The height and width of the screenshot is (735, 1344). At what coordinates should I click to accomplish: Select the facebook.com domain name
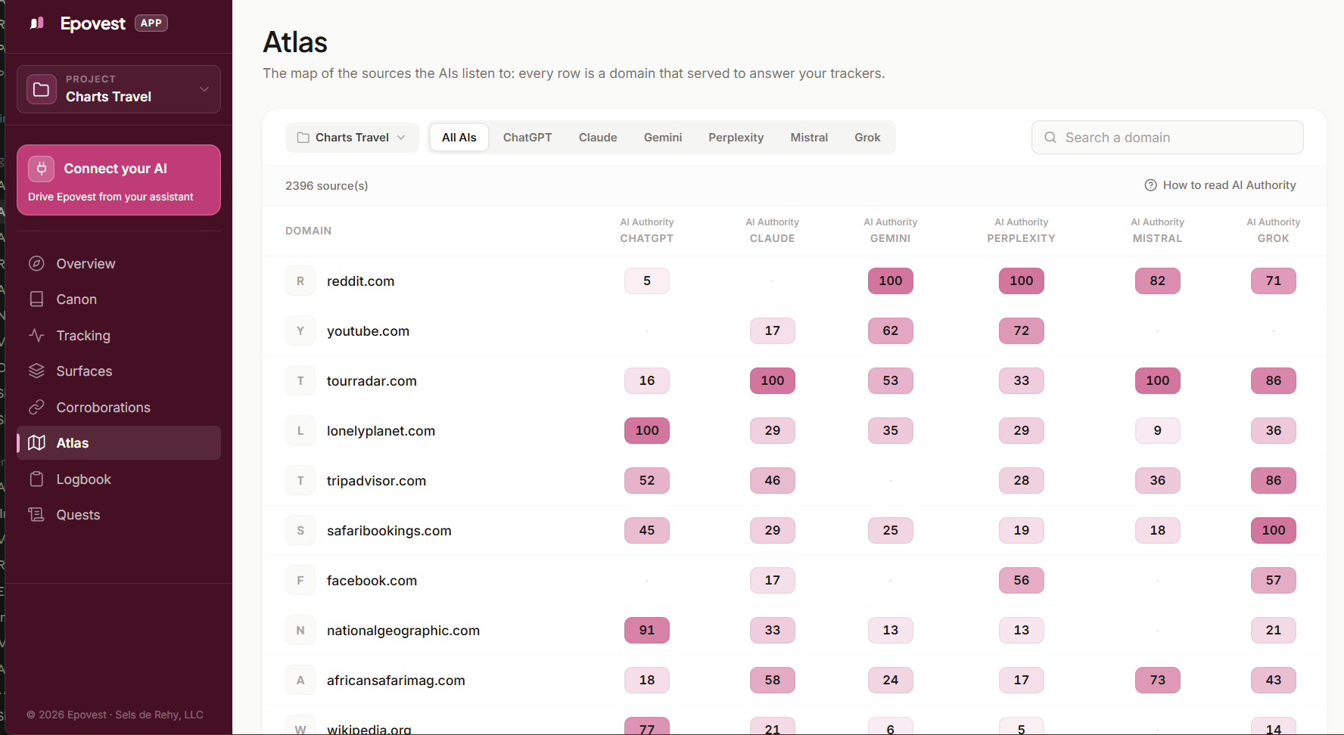pyautogui.click(x=372, y=581)
